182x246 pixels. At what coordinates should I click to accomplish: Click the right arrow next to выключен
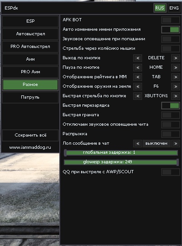(176, 143)
